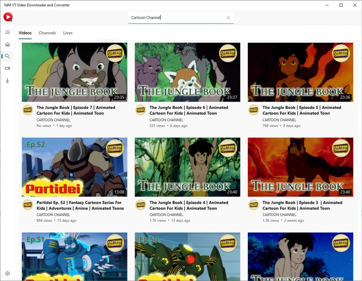Click the channel avatar beside Partidei Ep. 52
Screen dimensions: 362x281
[x=28, y=205]
